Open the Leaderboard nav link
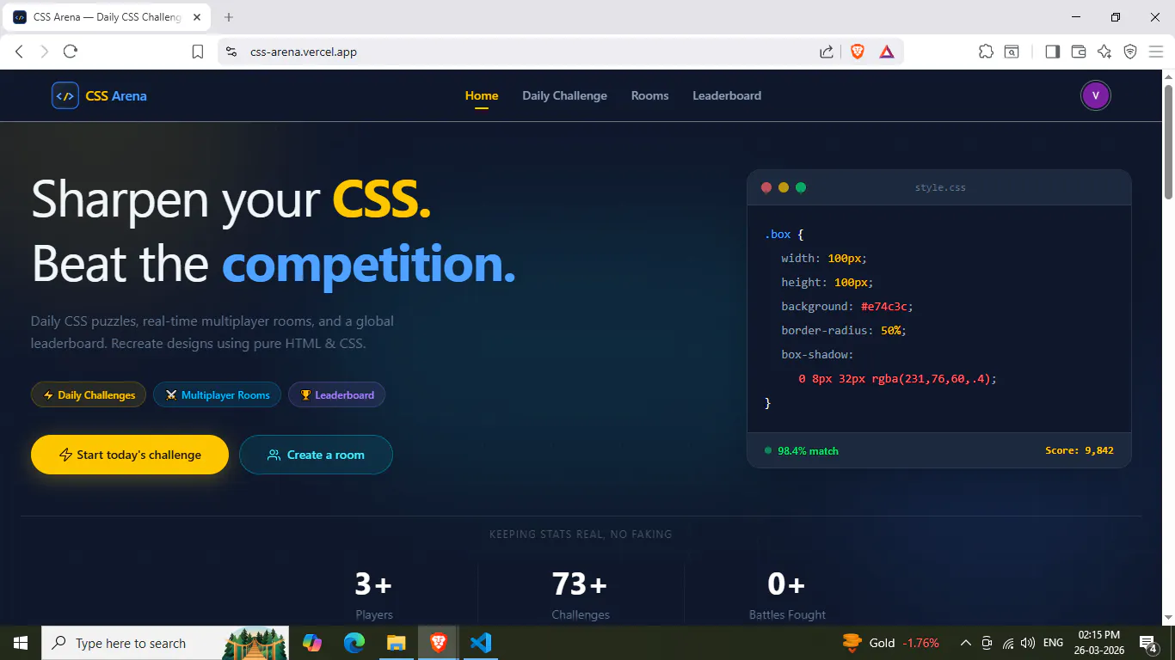1175x660 pixels. [727, 95]
